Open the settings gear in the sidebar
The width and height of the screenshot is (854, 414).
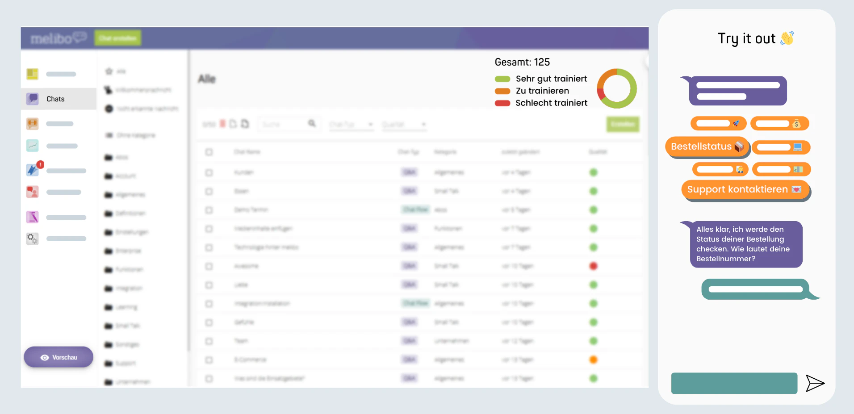click(32, 239)
